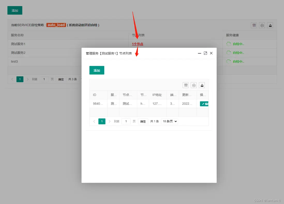Open column filter icon in the dialog table toolbar
This screenshot has height=204, width=284.
point(186,85)
